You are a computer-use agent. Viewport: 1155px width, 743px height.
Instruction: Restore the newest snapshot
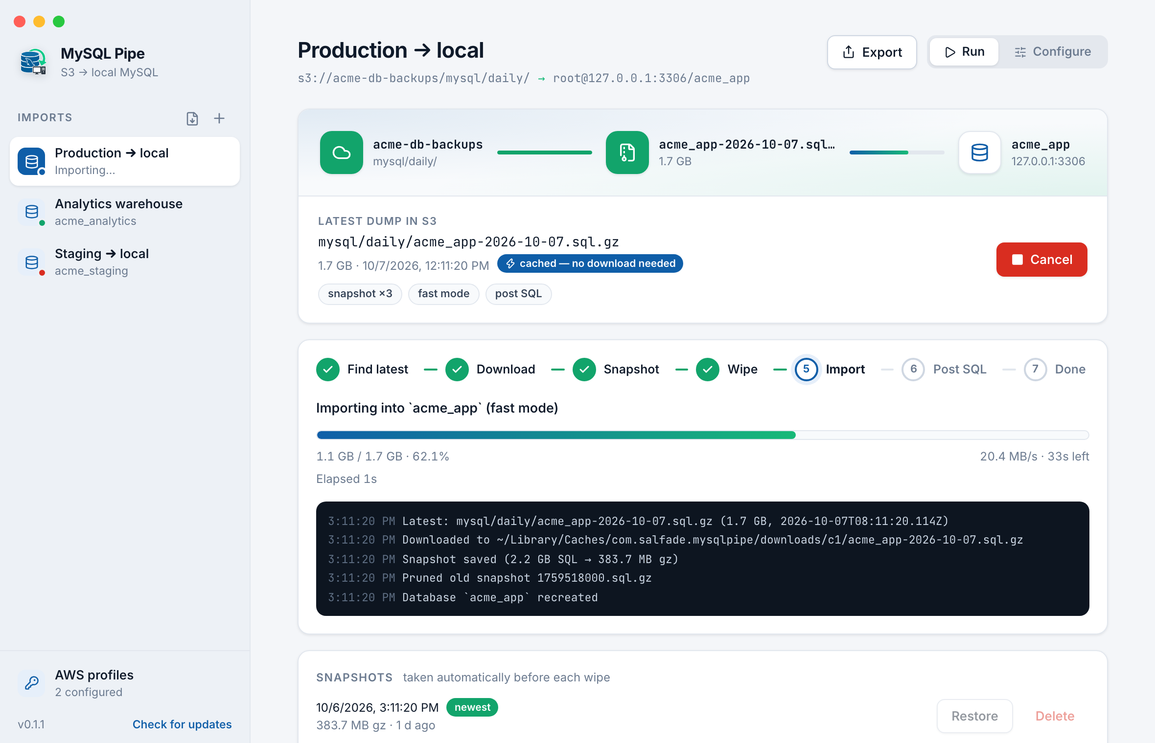click(x=974, y=716)
